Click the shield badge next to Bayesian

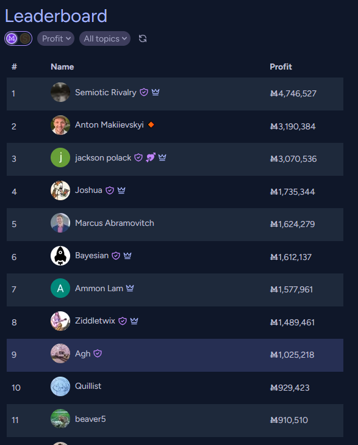(x=116, y=256)
